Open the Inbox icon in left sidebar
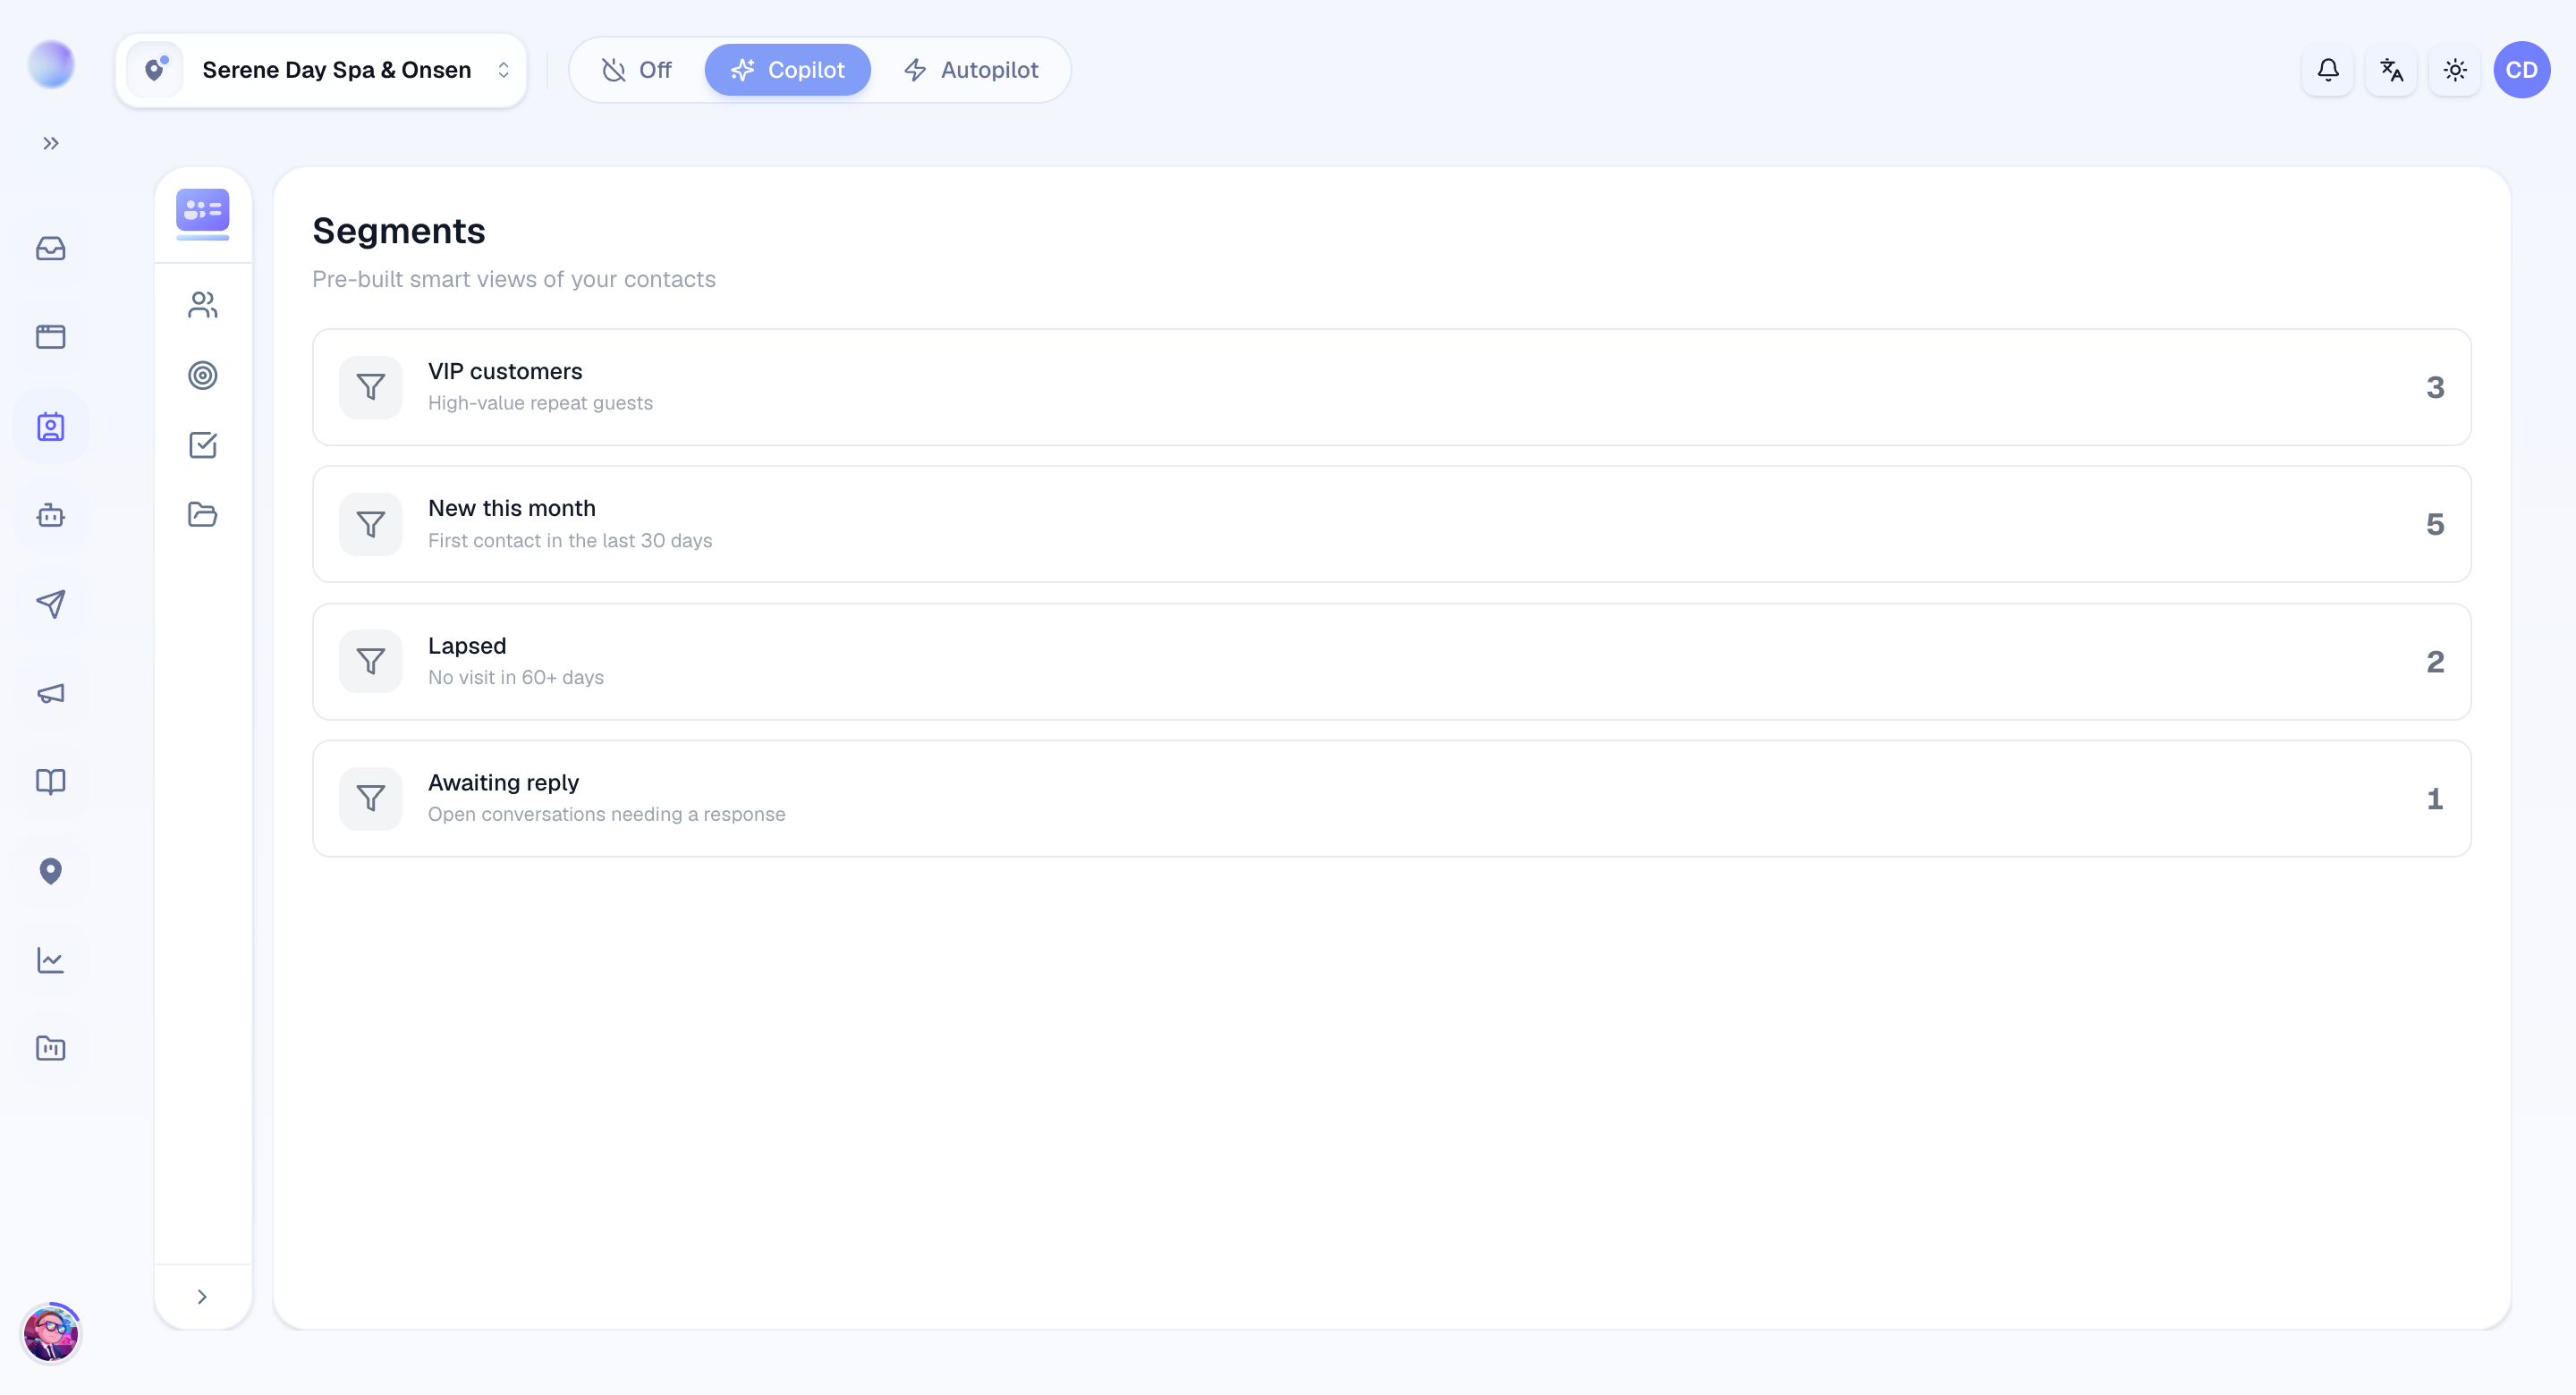The image size is (2576, 1395). click(x=51, y=248)
